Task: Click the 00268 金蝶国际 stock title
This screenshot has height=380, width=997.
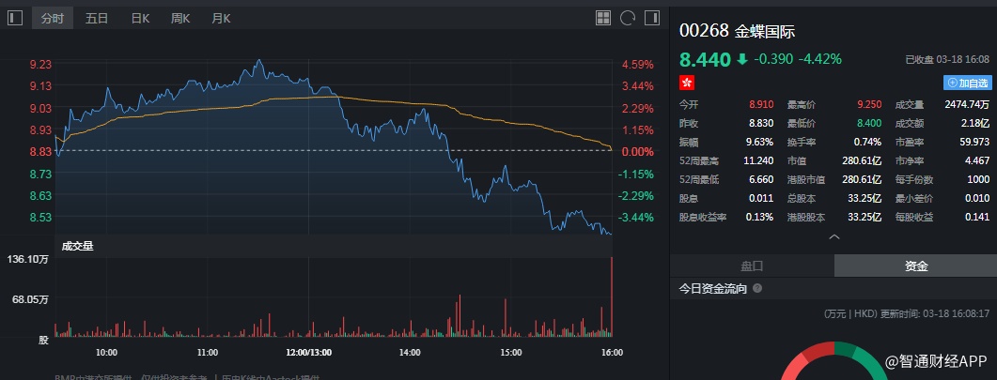Action: 738,30
